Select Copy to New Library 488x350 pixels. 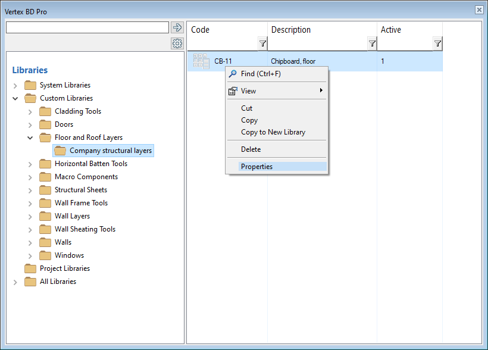(x=273, y=132)
